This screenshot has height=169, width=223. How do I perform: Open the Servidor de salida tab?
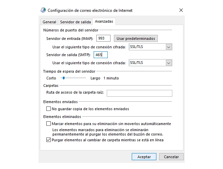pyautogui.click(x=75, y=22)
